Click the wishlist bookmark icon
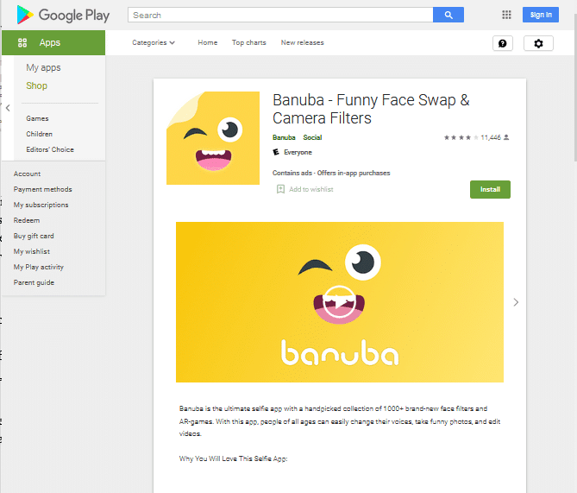Image resolution: width=577 pixels, height=493 pixels. click(x=280, y=189)
